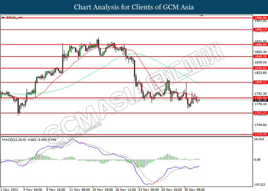The image size is (268, 191).
Task: Click the 11 Nov 08:00 time label
Action: point(80,189)
